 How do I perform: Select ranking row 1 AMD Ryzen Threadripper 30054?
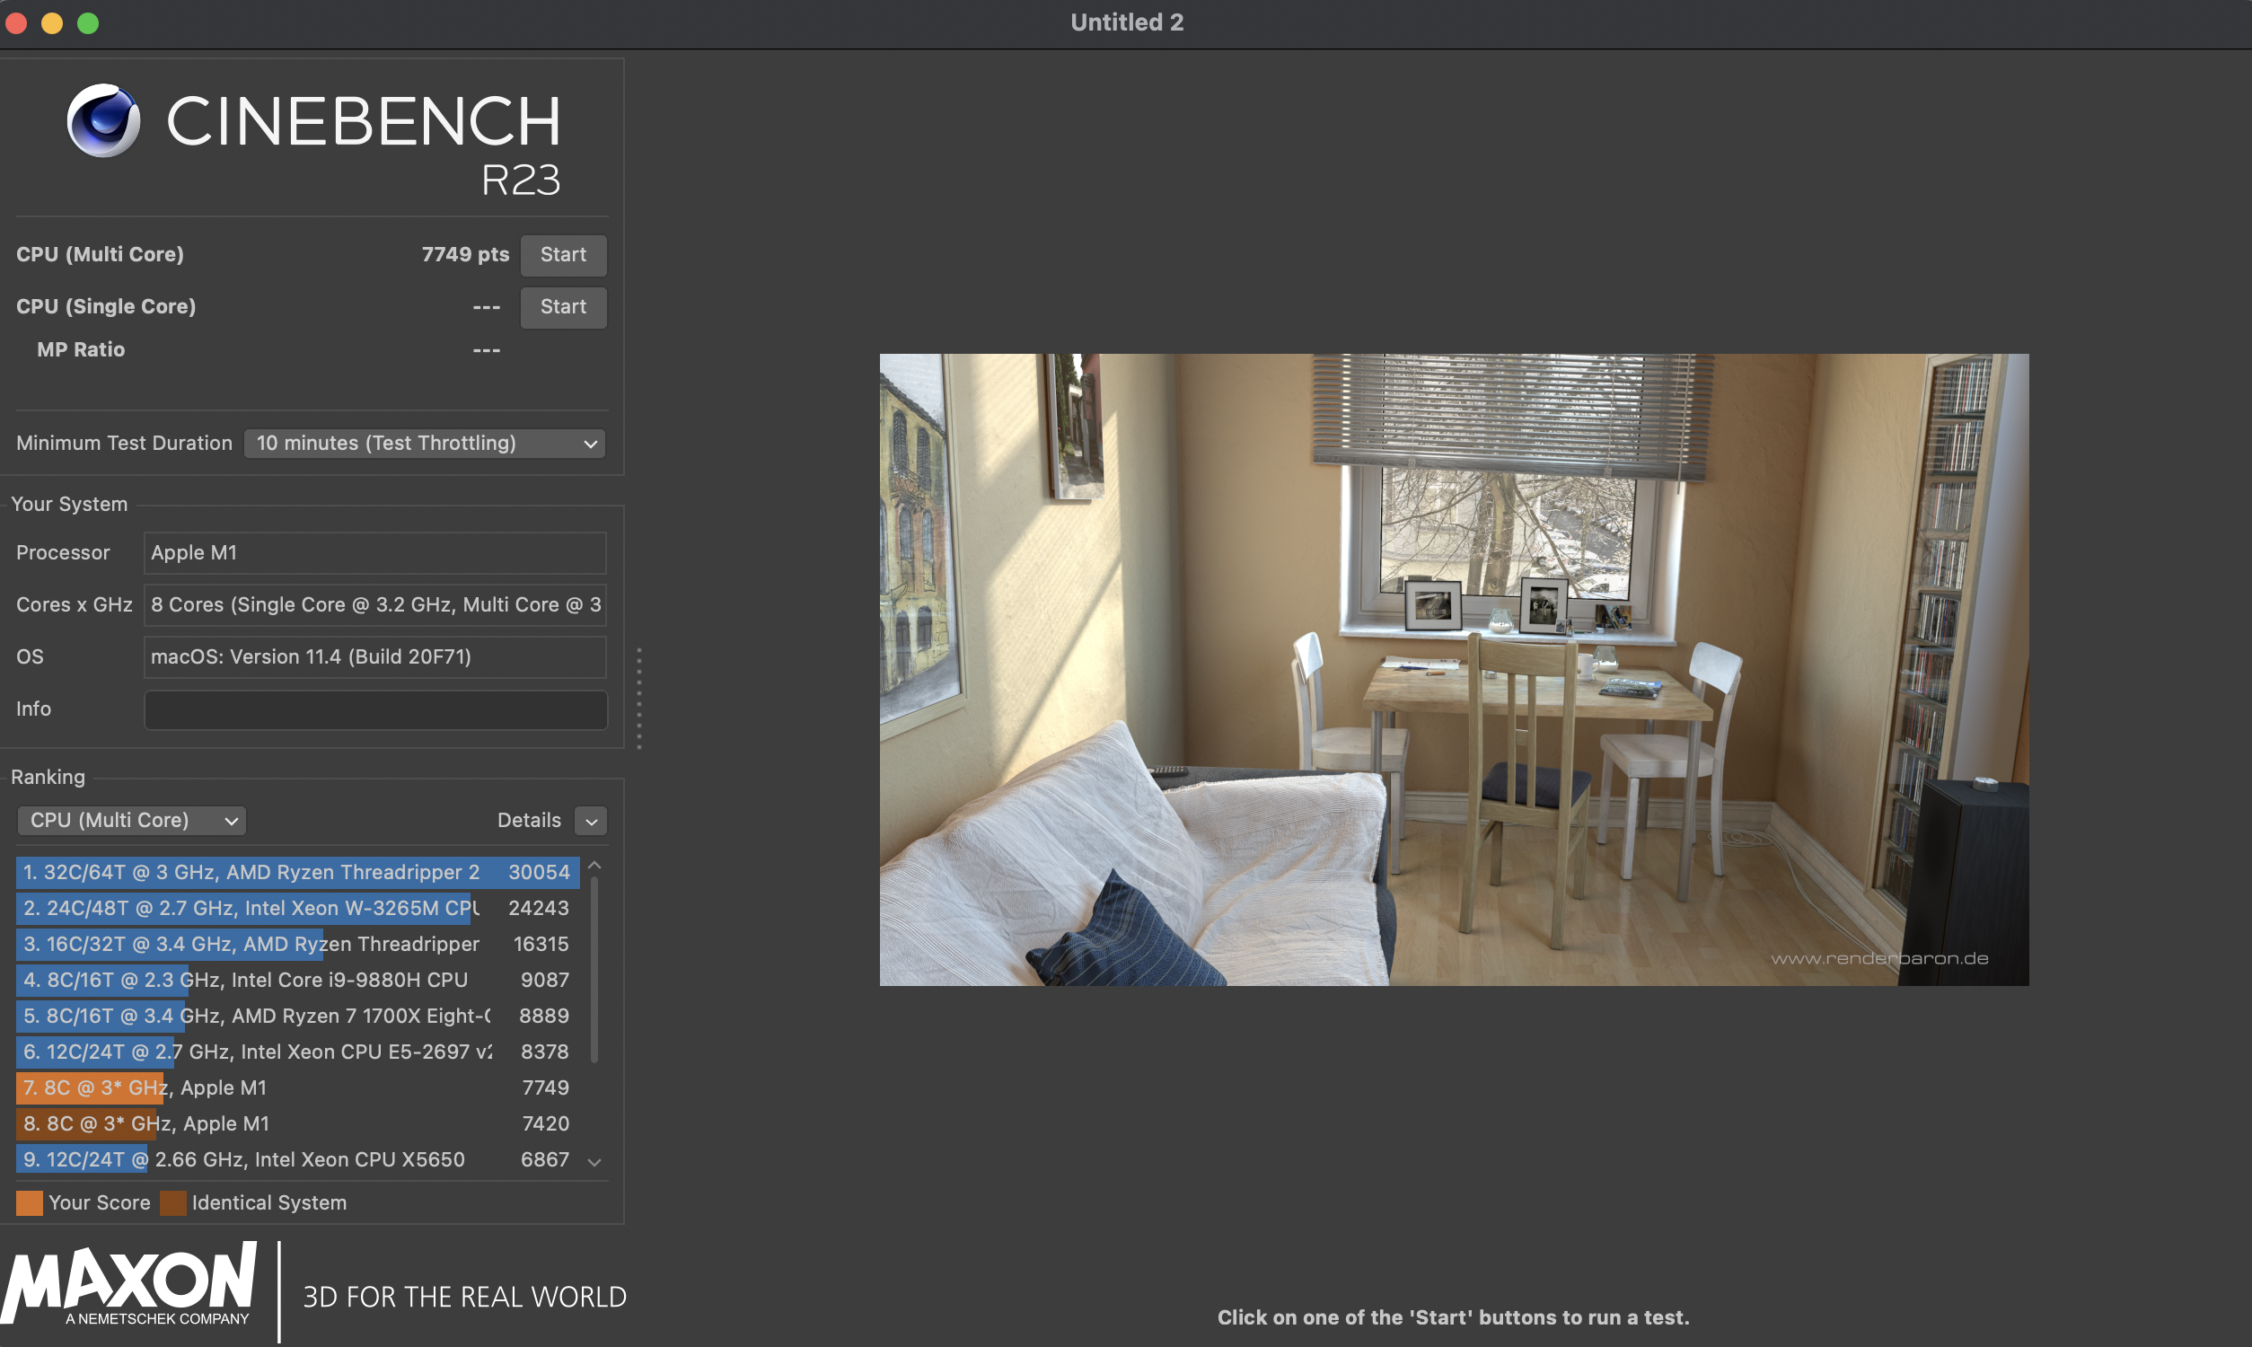(297, 872)
